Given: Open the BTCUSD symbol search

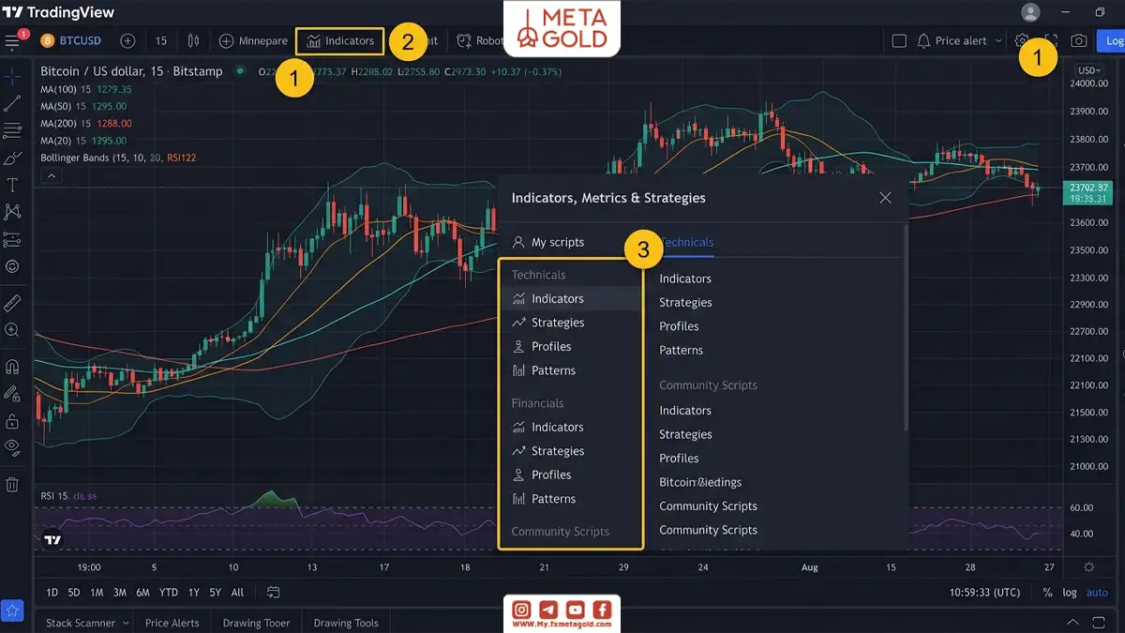Looking at the screenshot, I should click(71, 41).
